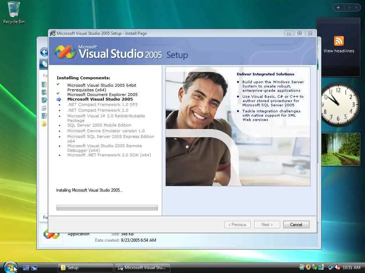Click the date created value 9/23/2005 6:54 AM
Screen dimensions: 365x273
click(139, 240)
